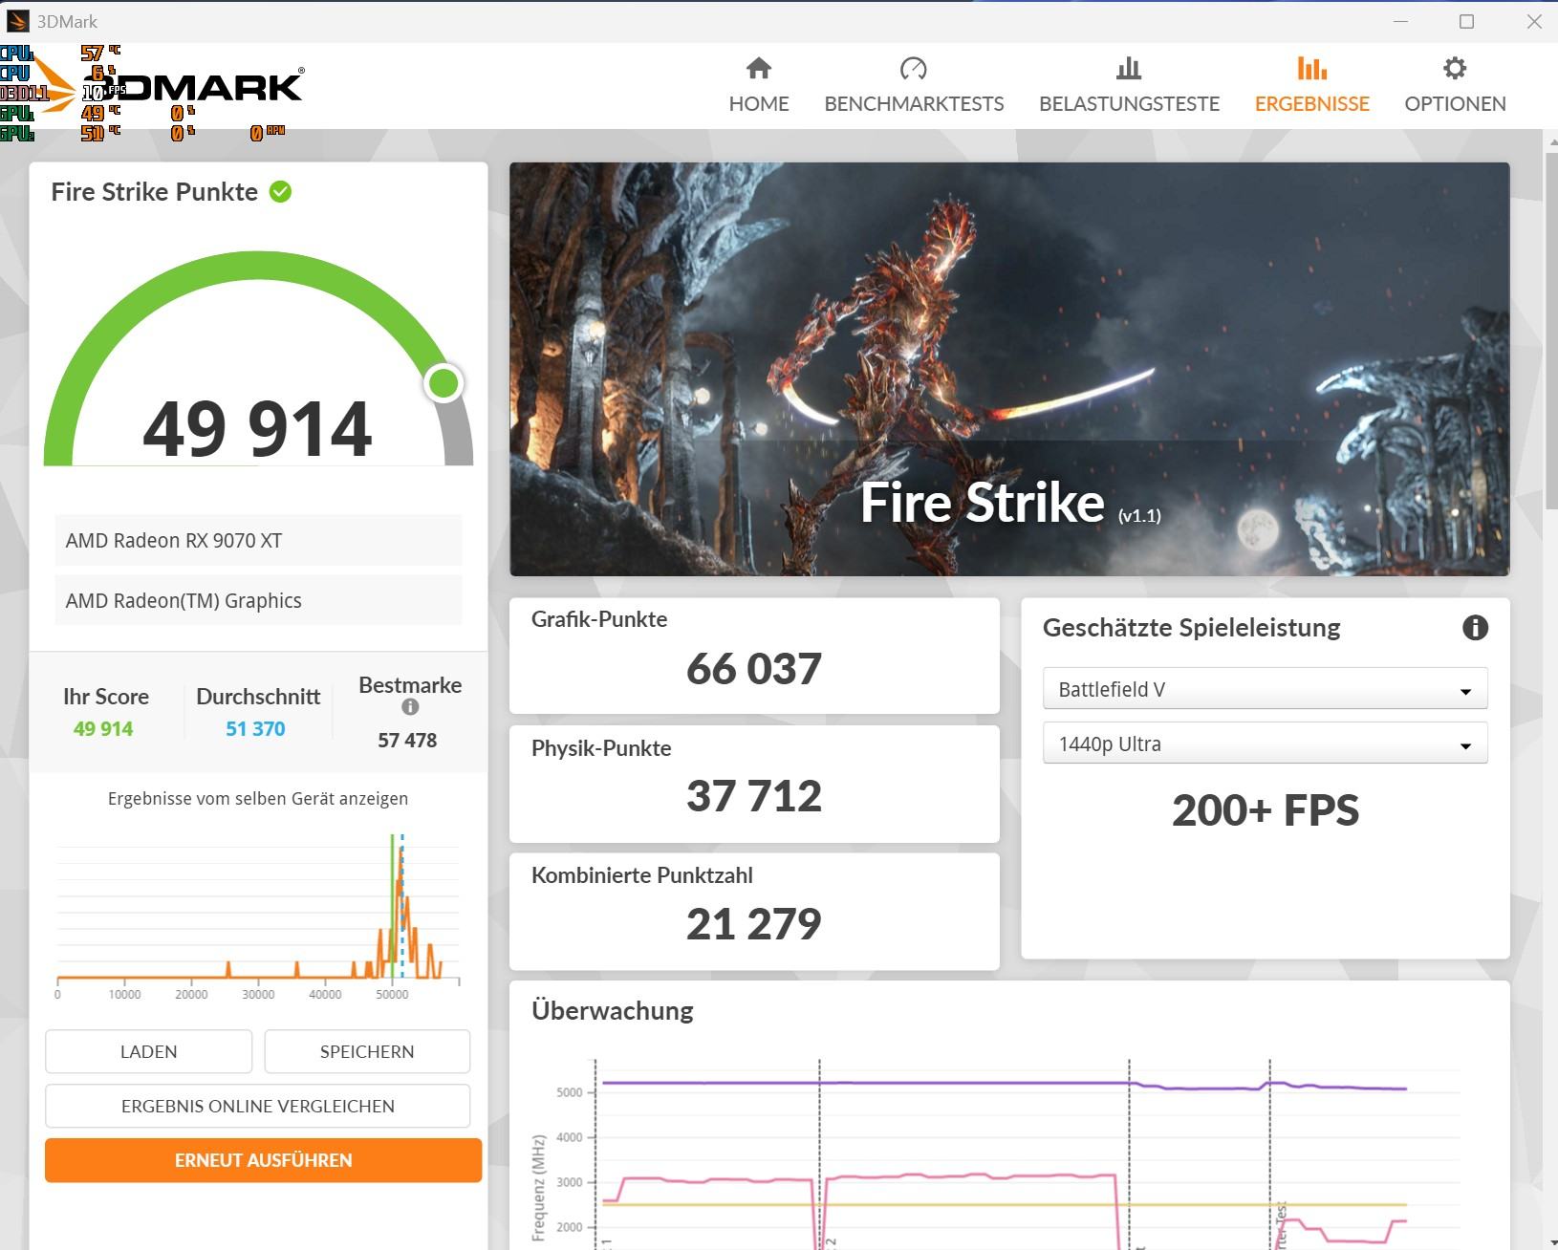Open the BELASTUNGSTESTE tab
Screen dimensions: 1558x1250
click(x=1129, y=85)
